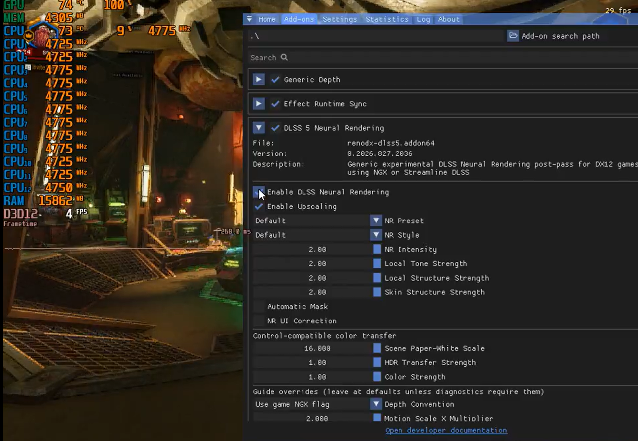Click the folder icon for add-on search path
Screen dimensions: 638x441
tap(513, 36)
